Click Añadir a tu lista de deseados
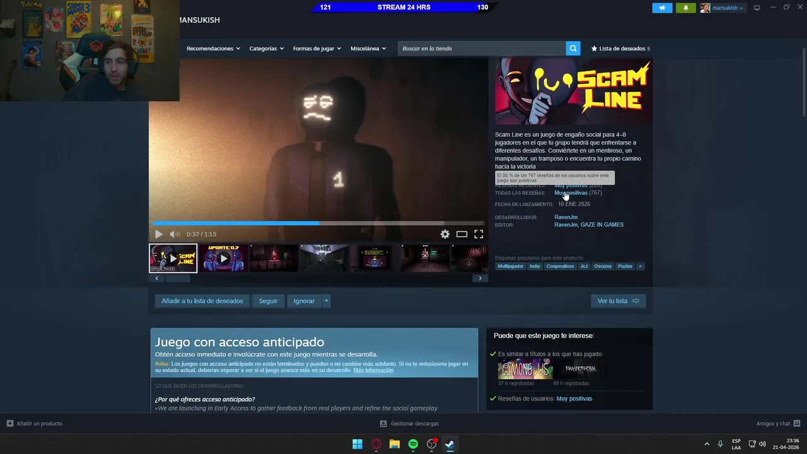Image resolution: width=807 pixels, height=454 pixels. (x=202, y=301)
